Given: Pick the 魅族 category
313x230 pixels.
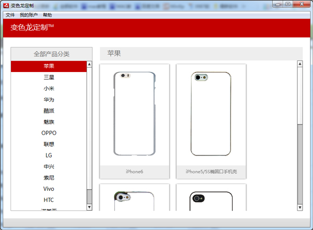Looking at the screenshot, I should click(49, 122).
